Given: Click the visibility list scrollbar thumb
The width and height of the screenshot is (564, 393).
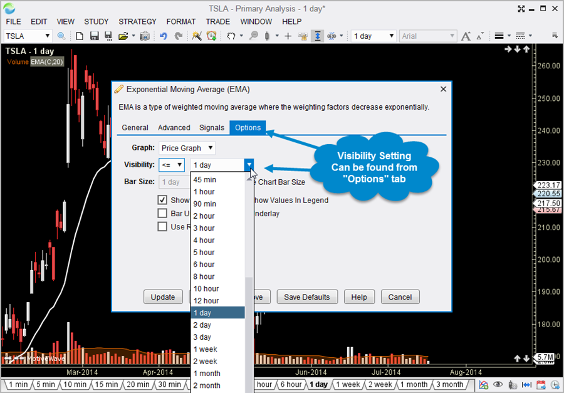Looking at the screenshot, I should pyautogui.click(x=249, y=335).
